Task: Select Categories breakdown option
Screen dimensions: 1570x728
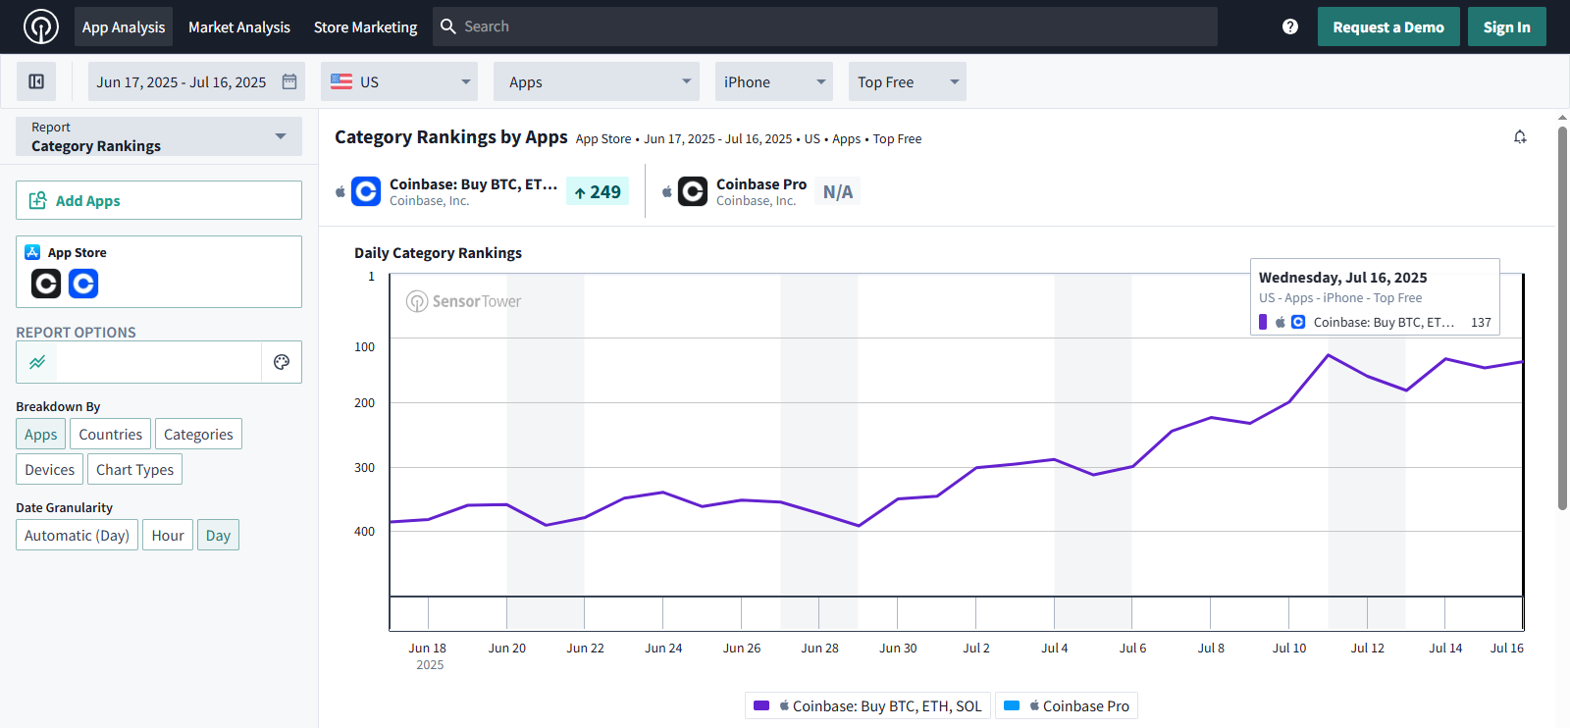Action: point(198,434)
